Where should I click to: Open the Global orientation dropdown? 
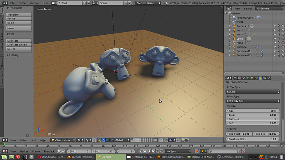tap(122, 140)
